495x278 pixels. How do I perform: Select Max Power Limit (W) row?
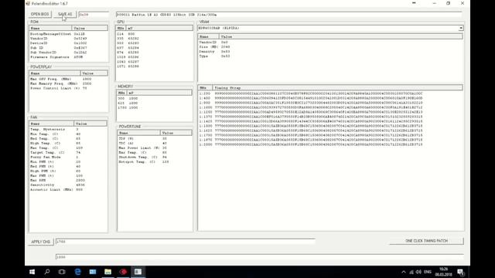pyautogui.click(x=155, y=147)
